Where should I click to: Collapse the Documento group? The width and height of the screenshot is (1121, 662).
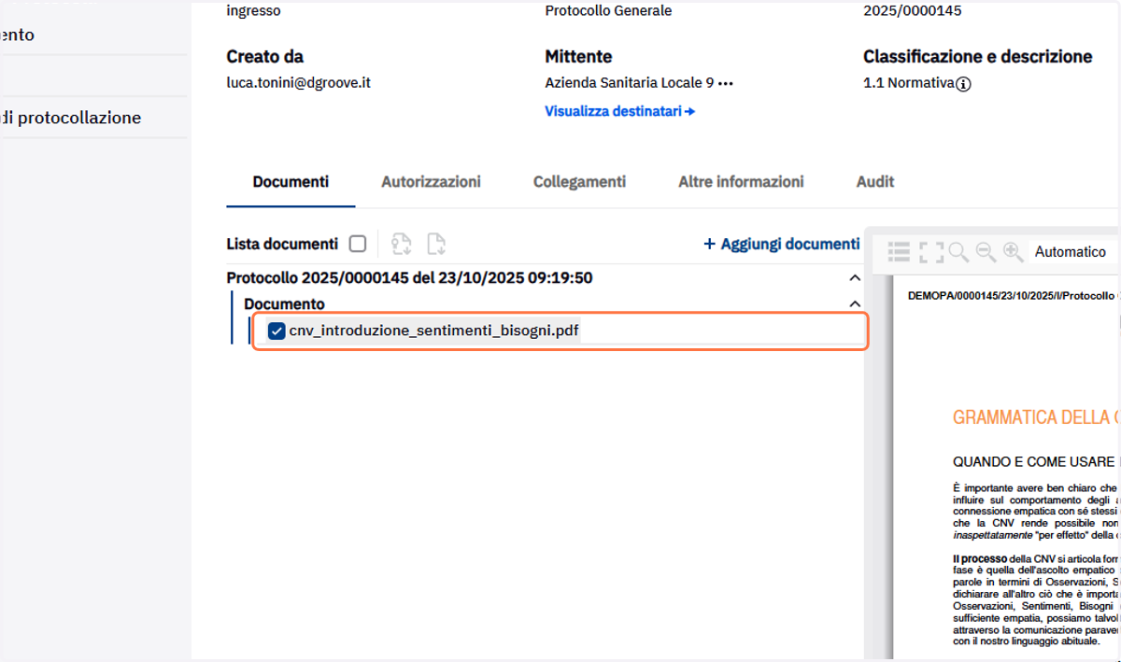click(x=854, y=303)
